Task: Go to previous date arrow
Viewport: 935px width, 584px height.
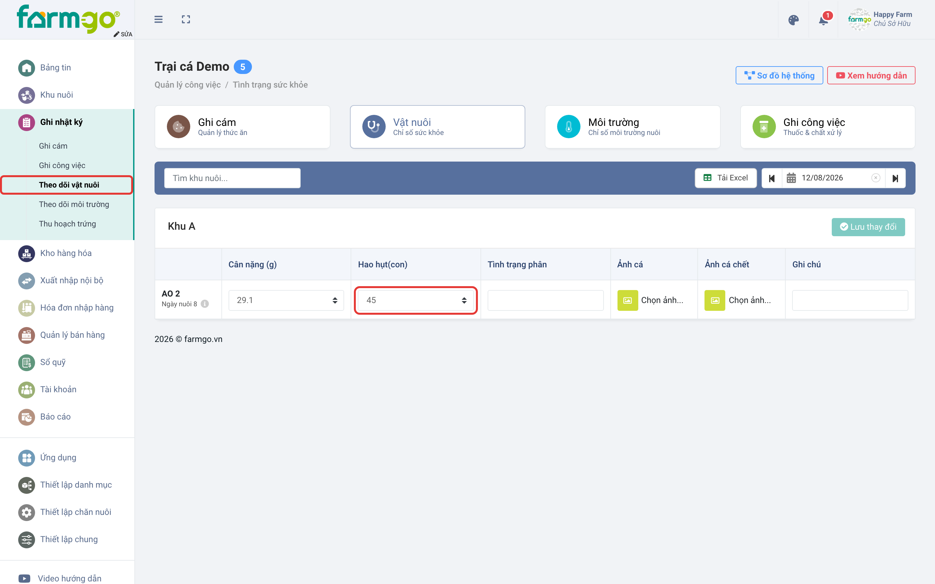Action: [x=772, y=178]
